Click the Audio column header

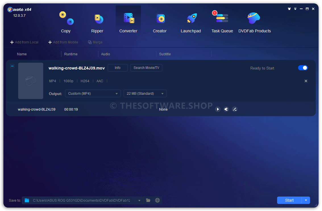click(x=105, y=54)
